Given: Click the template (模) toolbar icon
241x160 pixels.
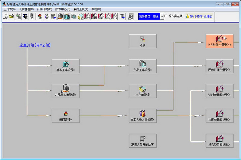Looking at the screenshot, I should point(25,17).
